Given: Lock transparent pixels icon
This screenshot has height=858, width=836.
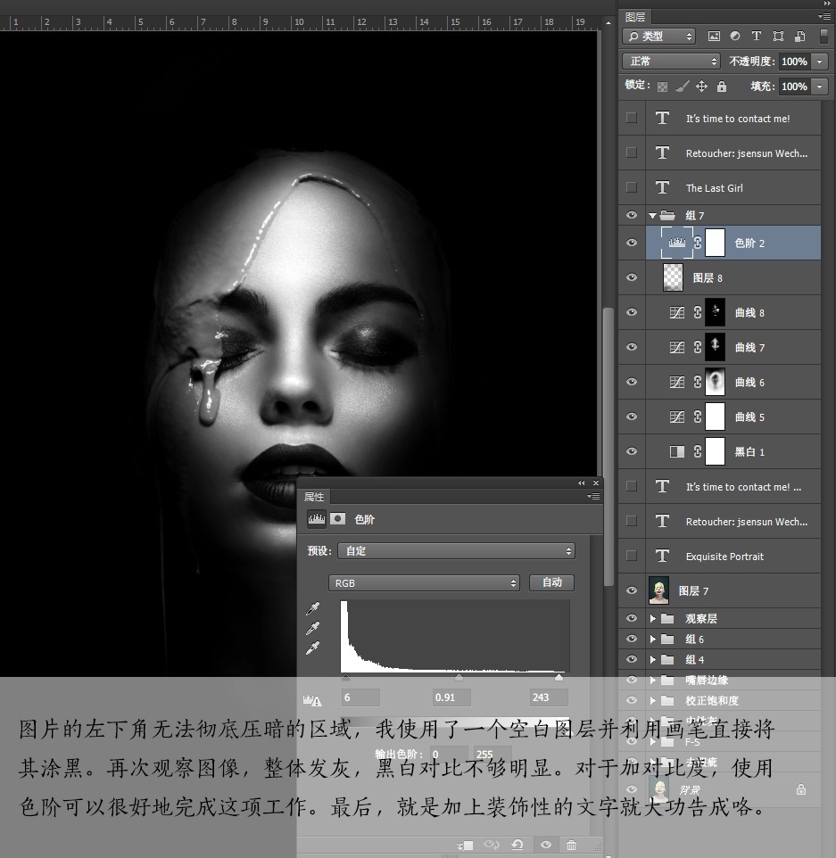Looking at the screenshot, I should (662, 87).
